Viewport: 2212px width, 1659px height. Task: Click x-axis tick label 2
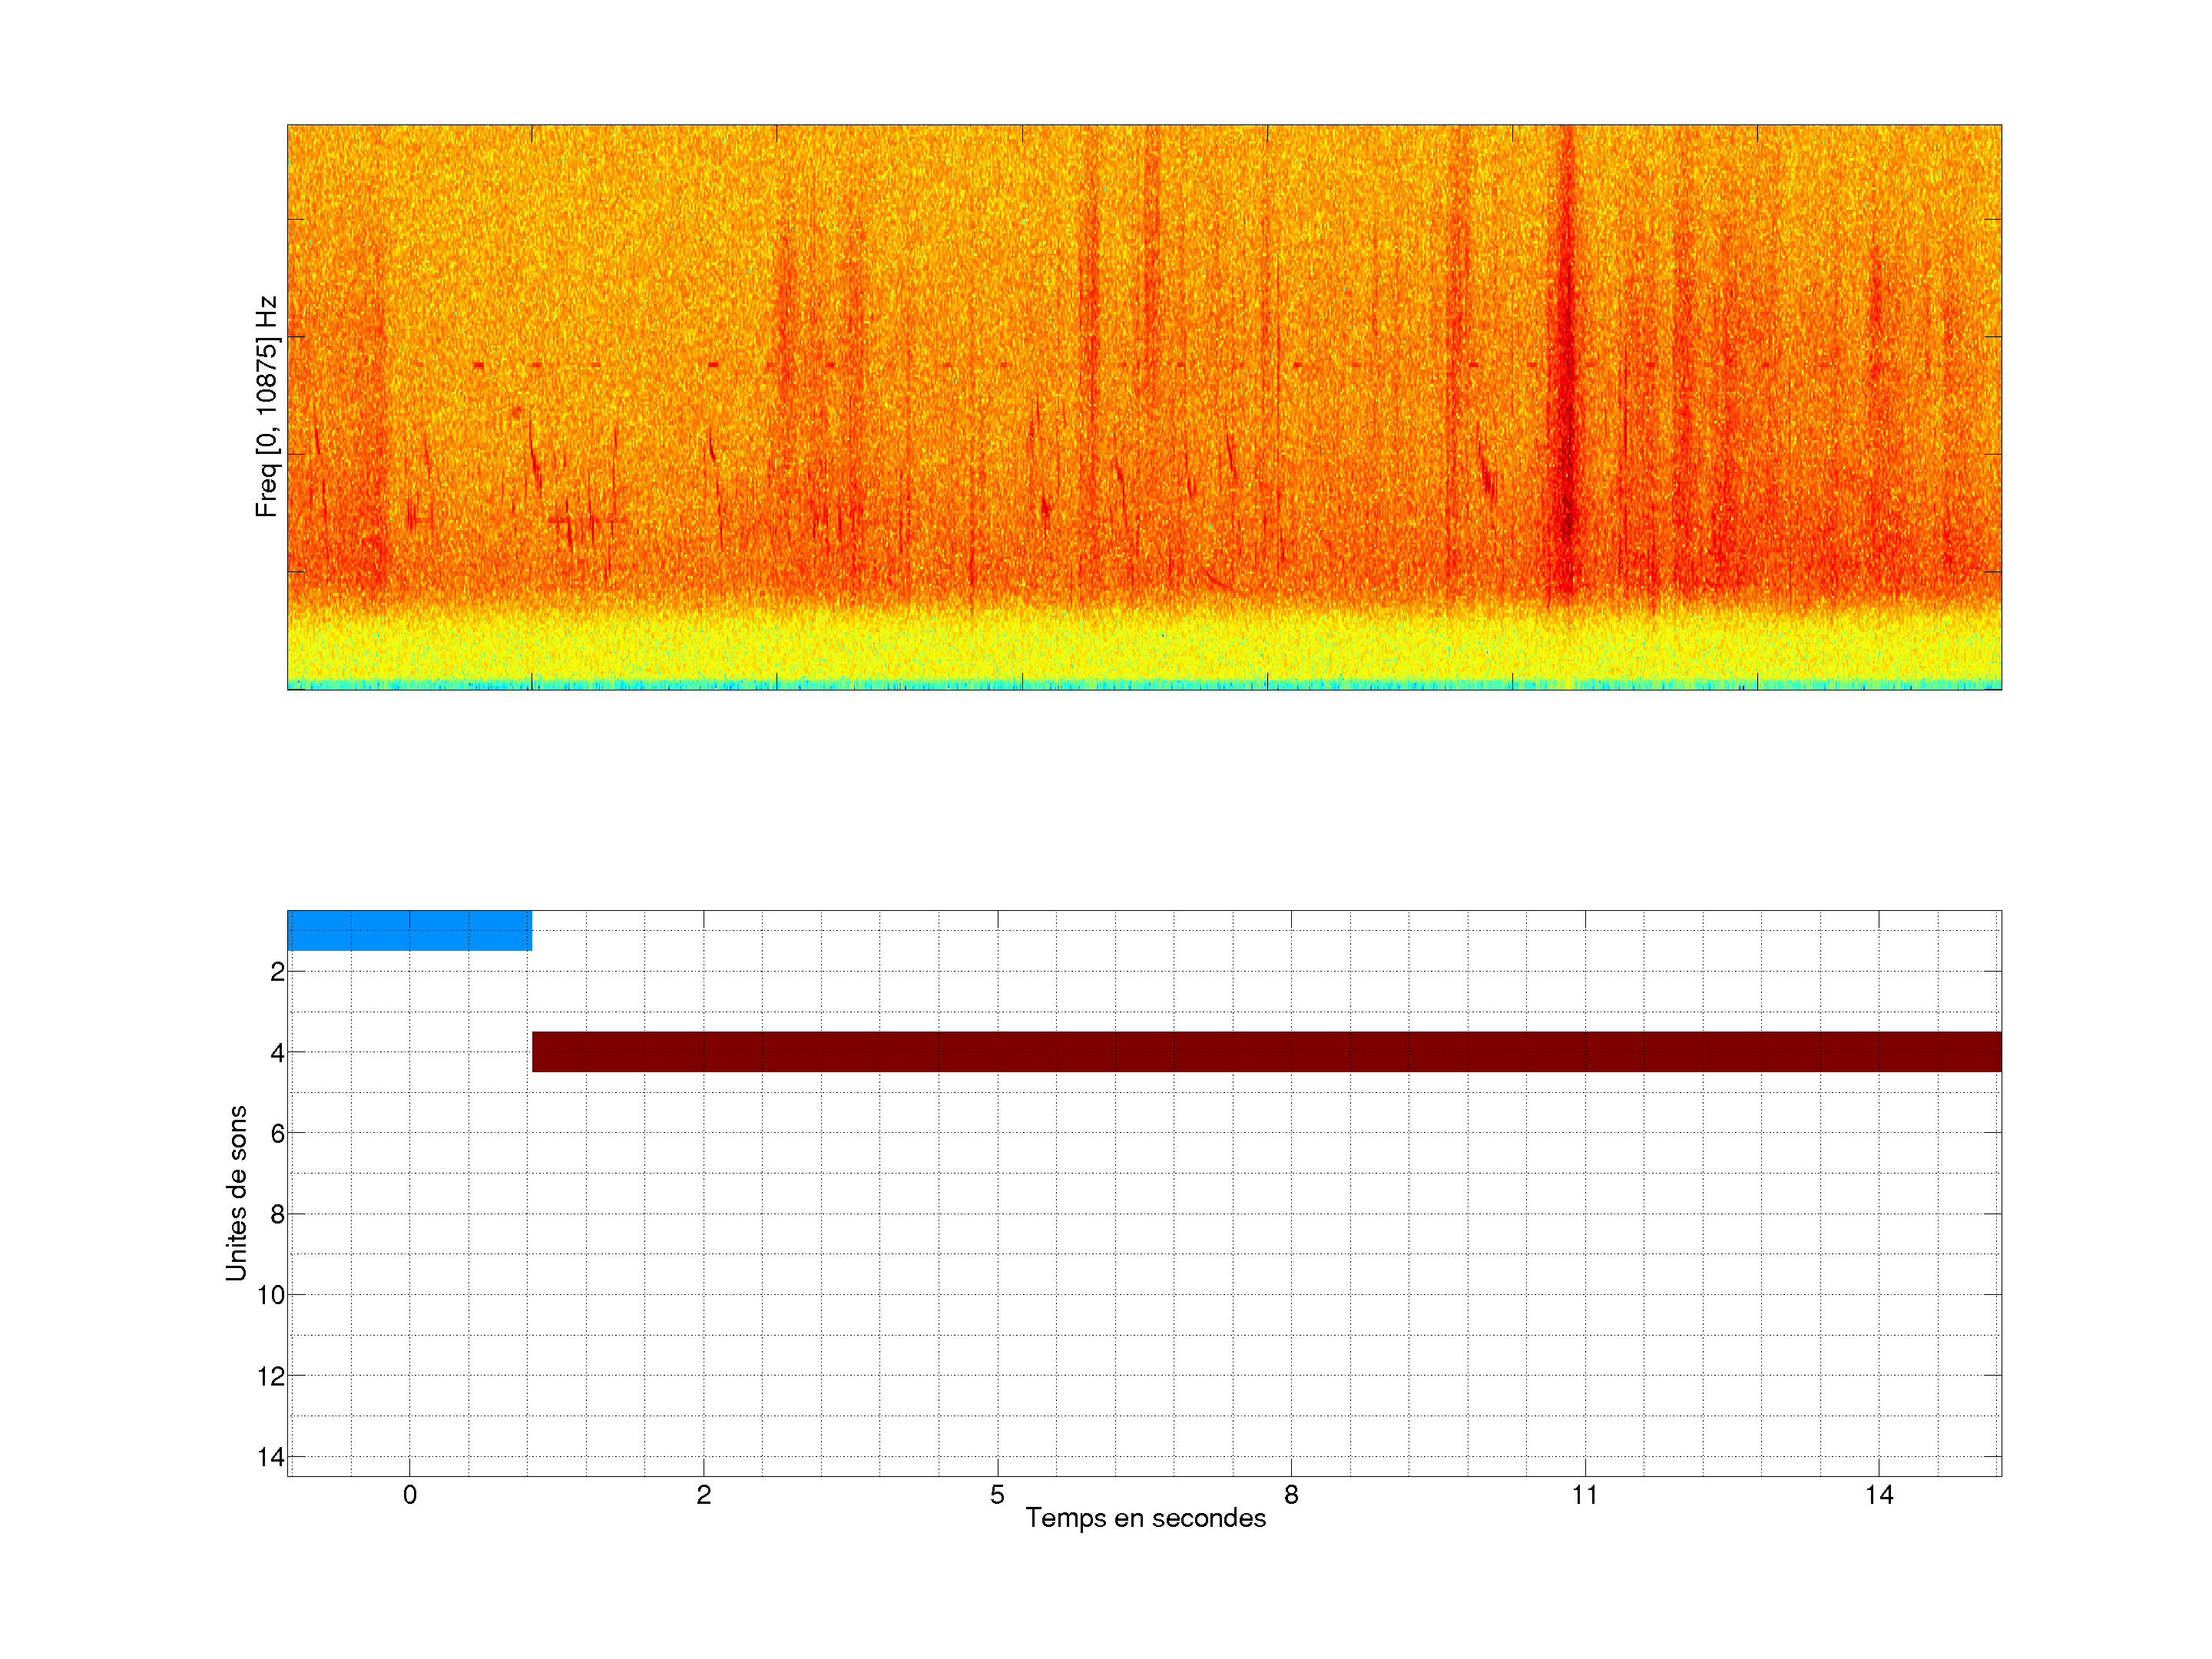click(x=703, y=1495)
